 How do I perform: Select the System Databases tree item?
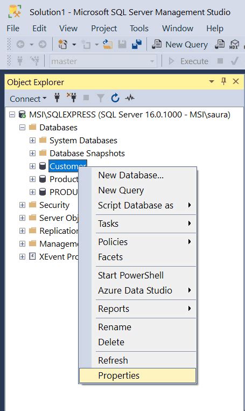point(83,140)
